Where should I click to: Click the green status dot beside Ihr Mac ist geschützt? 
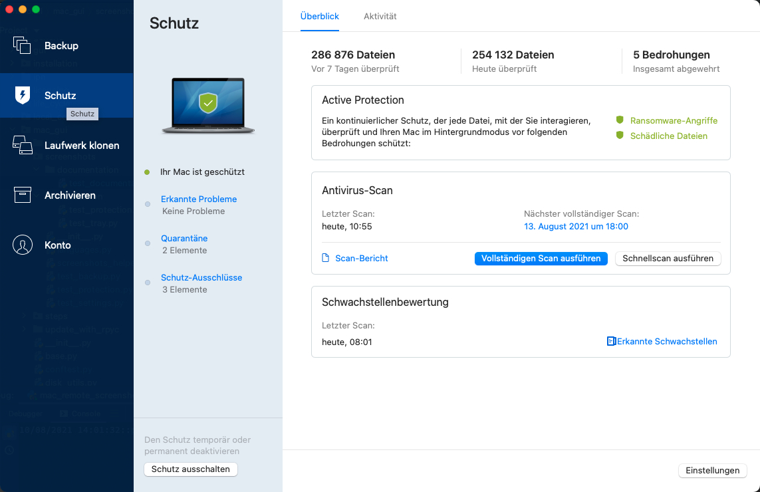coord(147,172)
